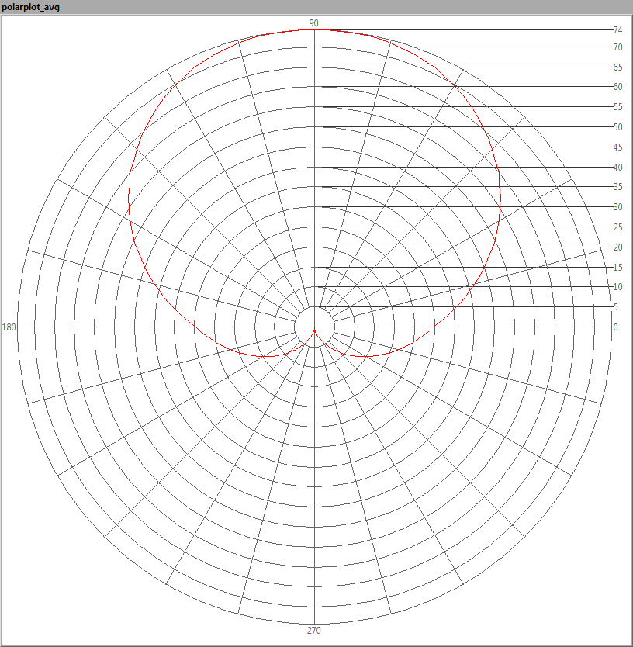Click the 90 degree label at top

314,23
